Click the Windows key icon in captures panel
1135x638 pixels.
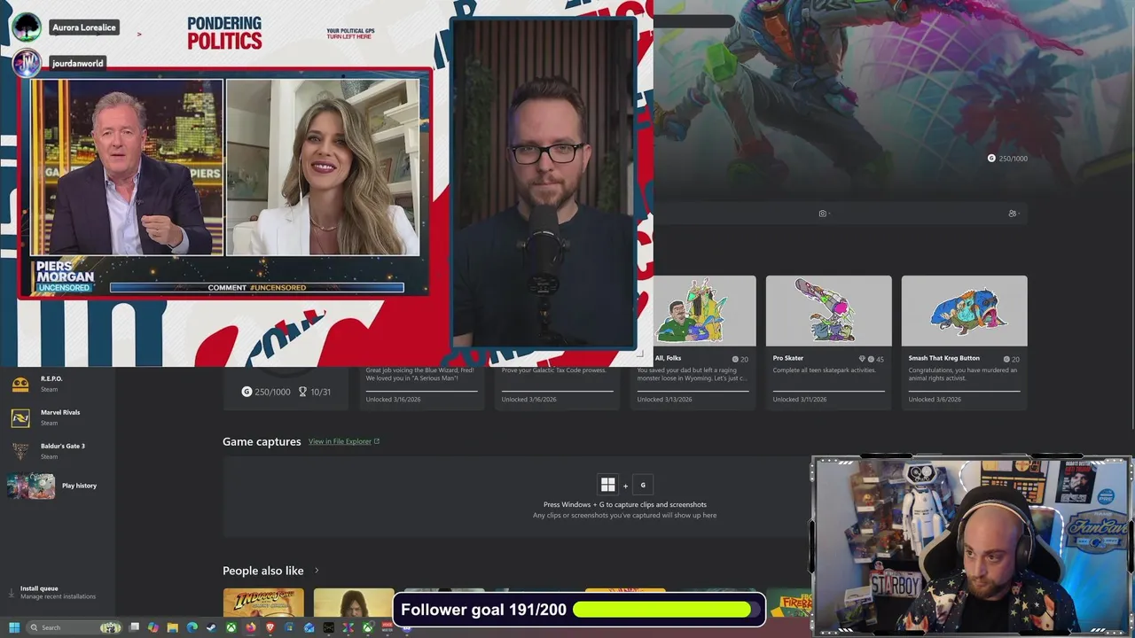click(607, 485)
